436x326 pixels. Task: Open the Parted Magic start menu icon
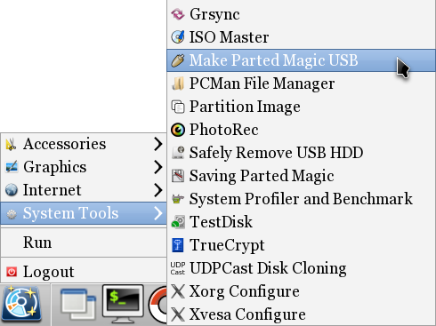point(22,304)
